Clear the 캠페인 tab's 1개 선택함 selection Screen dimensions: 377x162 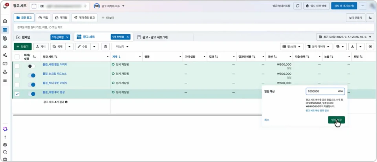coord(67,37)
